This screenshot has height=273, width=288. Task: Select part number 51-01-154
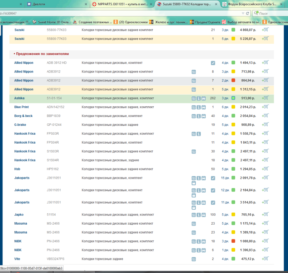click(x=54, y=98)
